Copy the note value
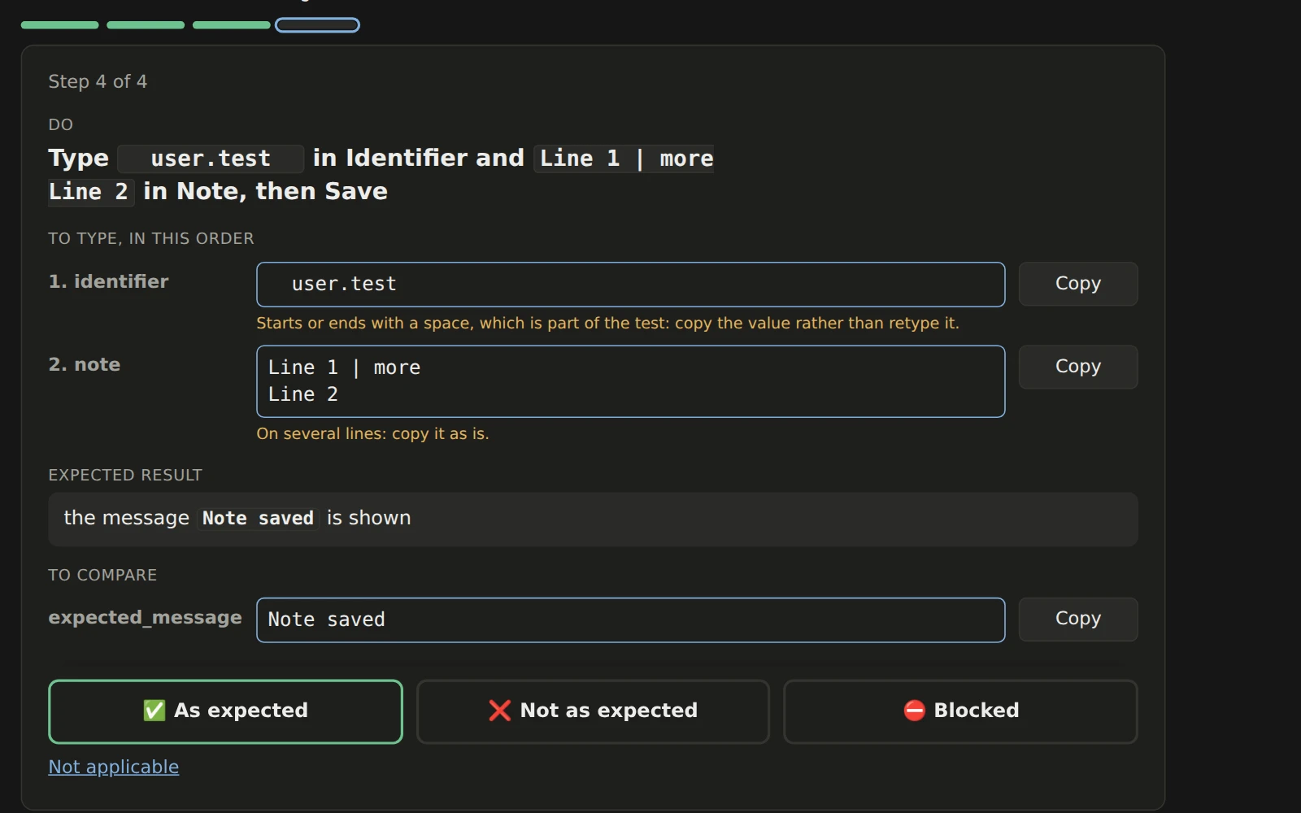 click(x=1078, y=367)
